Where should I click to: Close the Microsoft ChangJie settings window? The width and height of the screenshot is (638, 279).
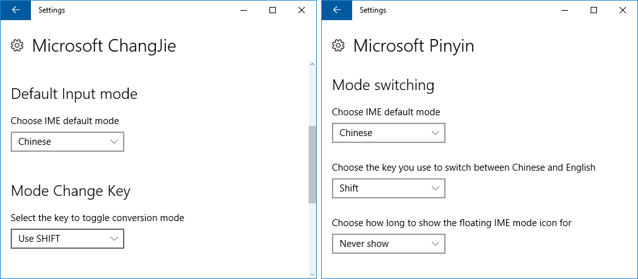[302, 10]
